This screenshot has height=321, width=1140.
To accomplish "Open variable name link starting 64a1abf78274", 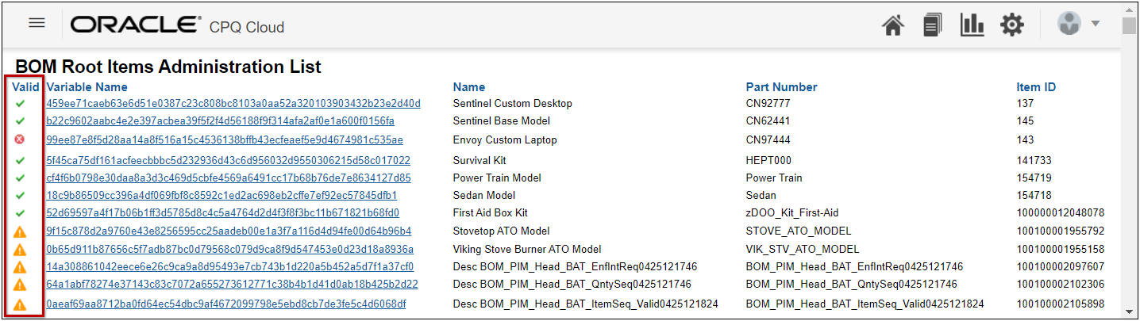I will [232, 284].
